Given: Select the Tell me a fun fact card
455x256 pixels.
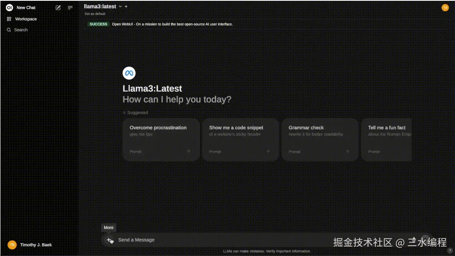Looking at the screenshot, I should point(386,140).
